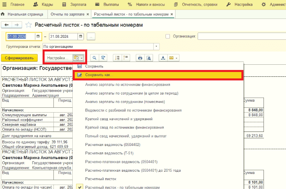Click Подразделение: Компьютерная служба text
The image size is (286, 189).
tap(37, 168)
